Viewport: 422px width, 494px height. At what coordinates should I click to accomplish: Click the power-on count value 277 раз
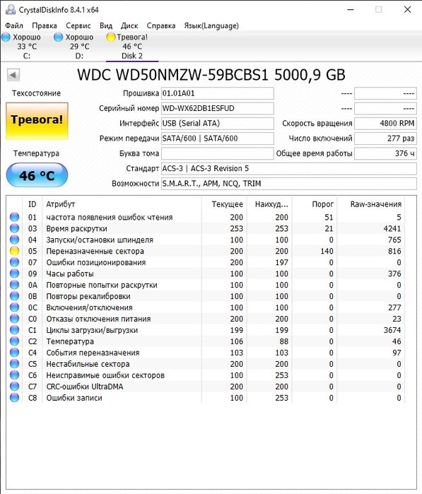[x=385, y=139]
